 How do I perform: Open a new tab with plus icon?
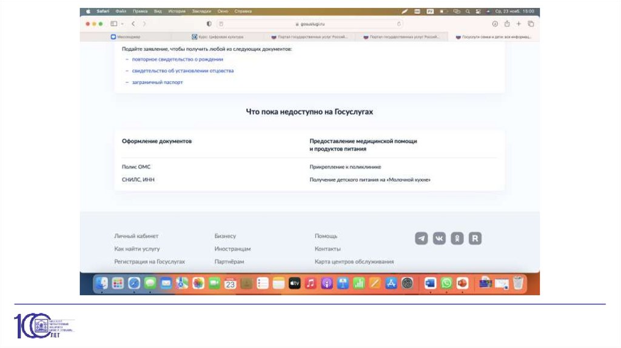[519, 24]
